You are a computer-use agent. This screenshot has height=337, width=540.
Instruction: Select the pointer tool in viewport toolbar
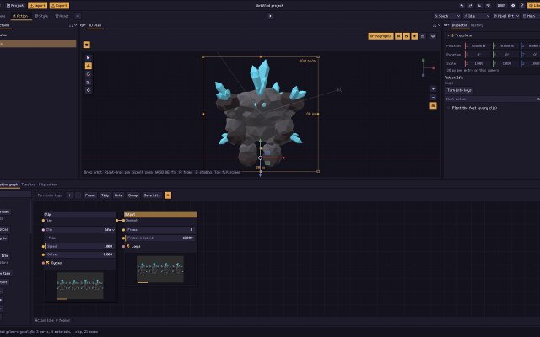[88, 58]
